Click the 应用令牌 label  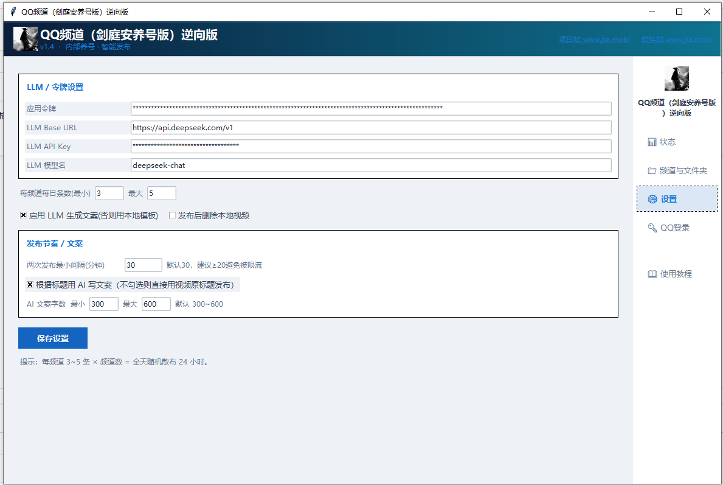41,109
